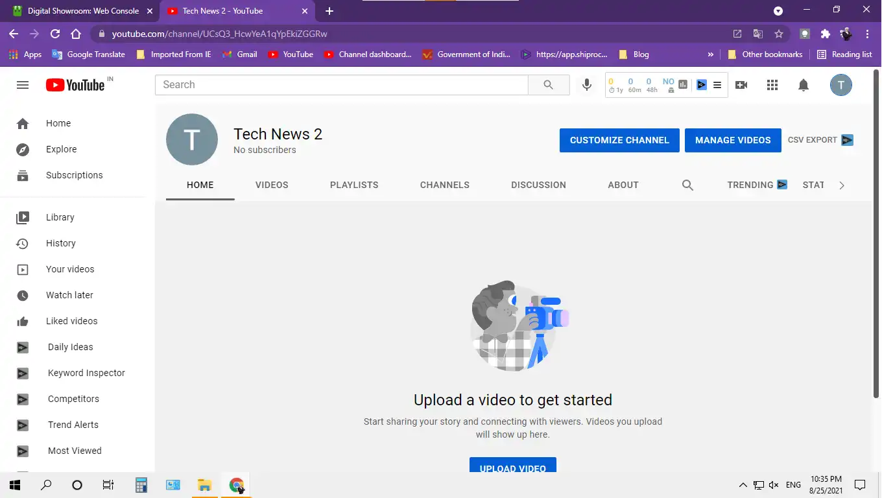Image resolution: width=882 pixels, height=498 pixels.
Task: Select the Channels tab
Action: point(445,185)
